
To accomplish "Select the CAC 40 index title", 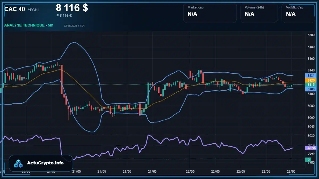I will pos(15,9).
